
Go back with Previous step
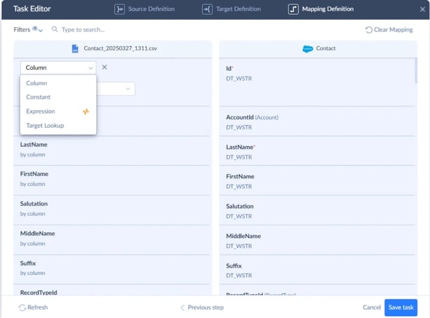point(202,307)
